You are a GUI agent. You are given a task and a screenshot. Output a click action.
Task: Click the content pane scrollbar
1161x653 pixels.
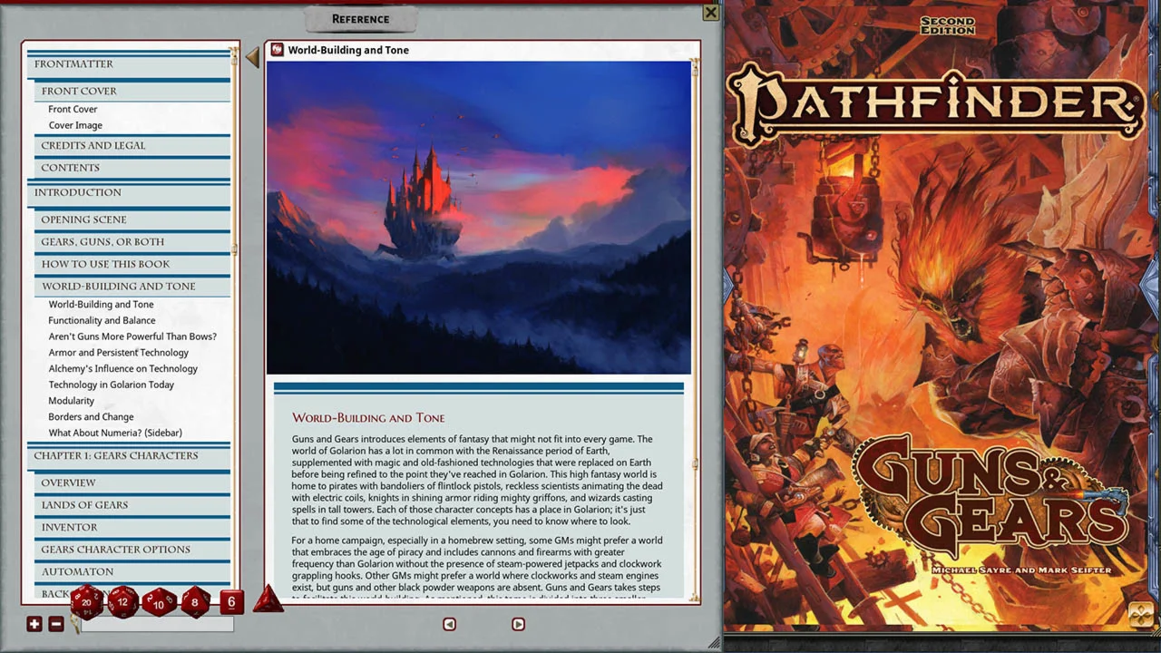696,328
